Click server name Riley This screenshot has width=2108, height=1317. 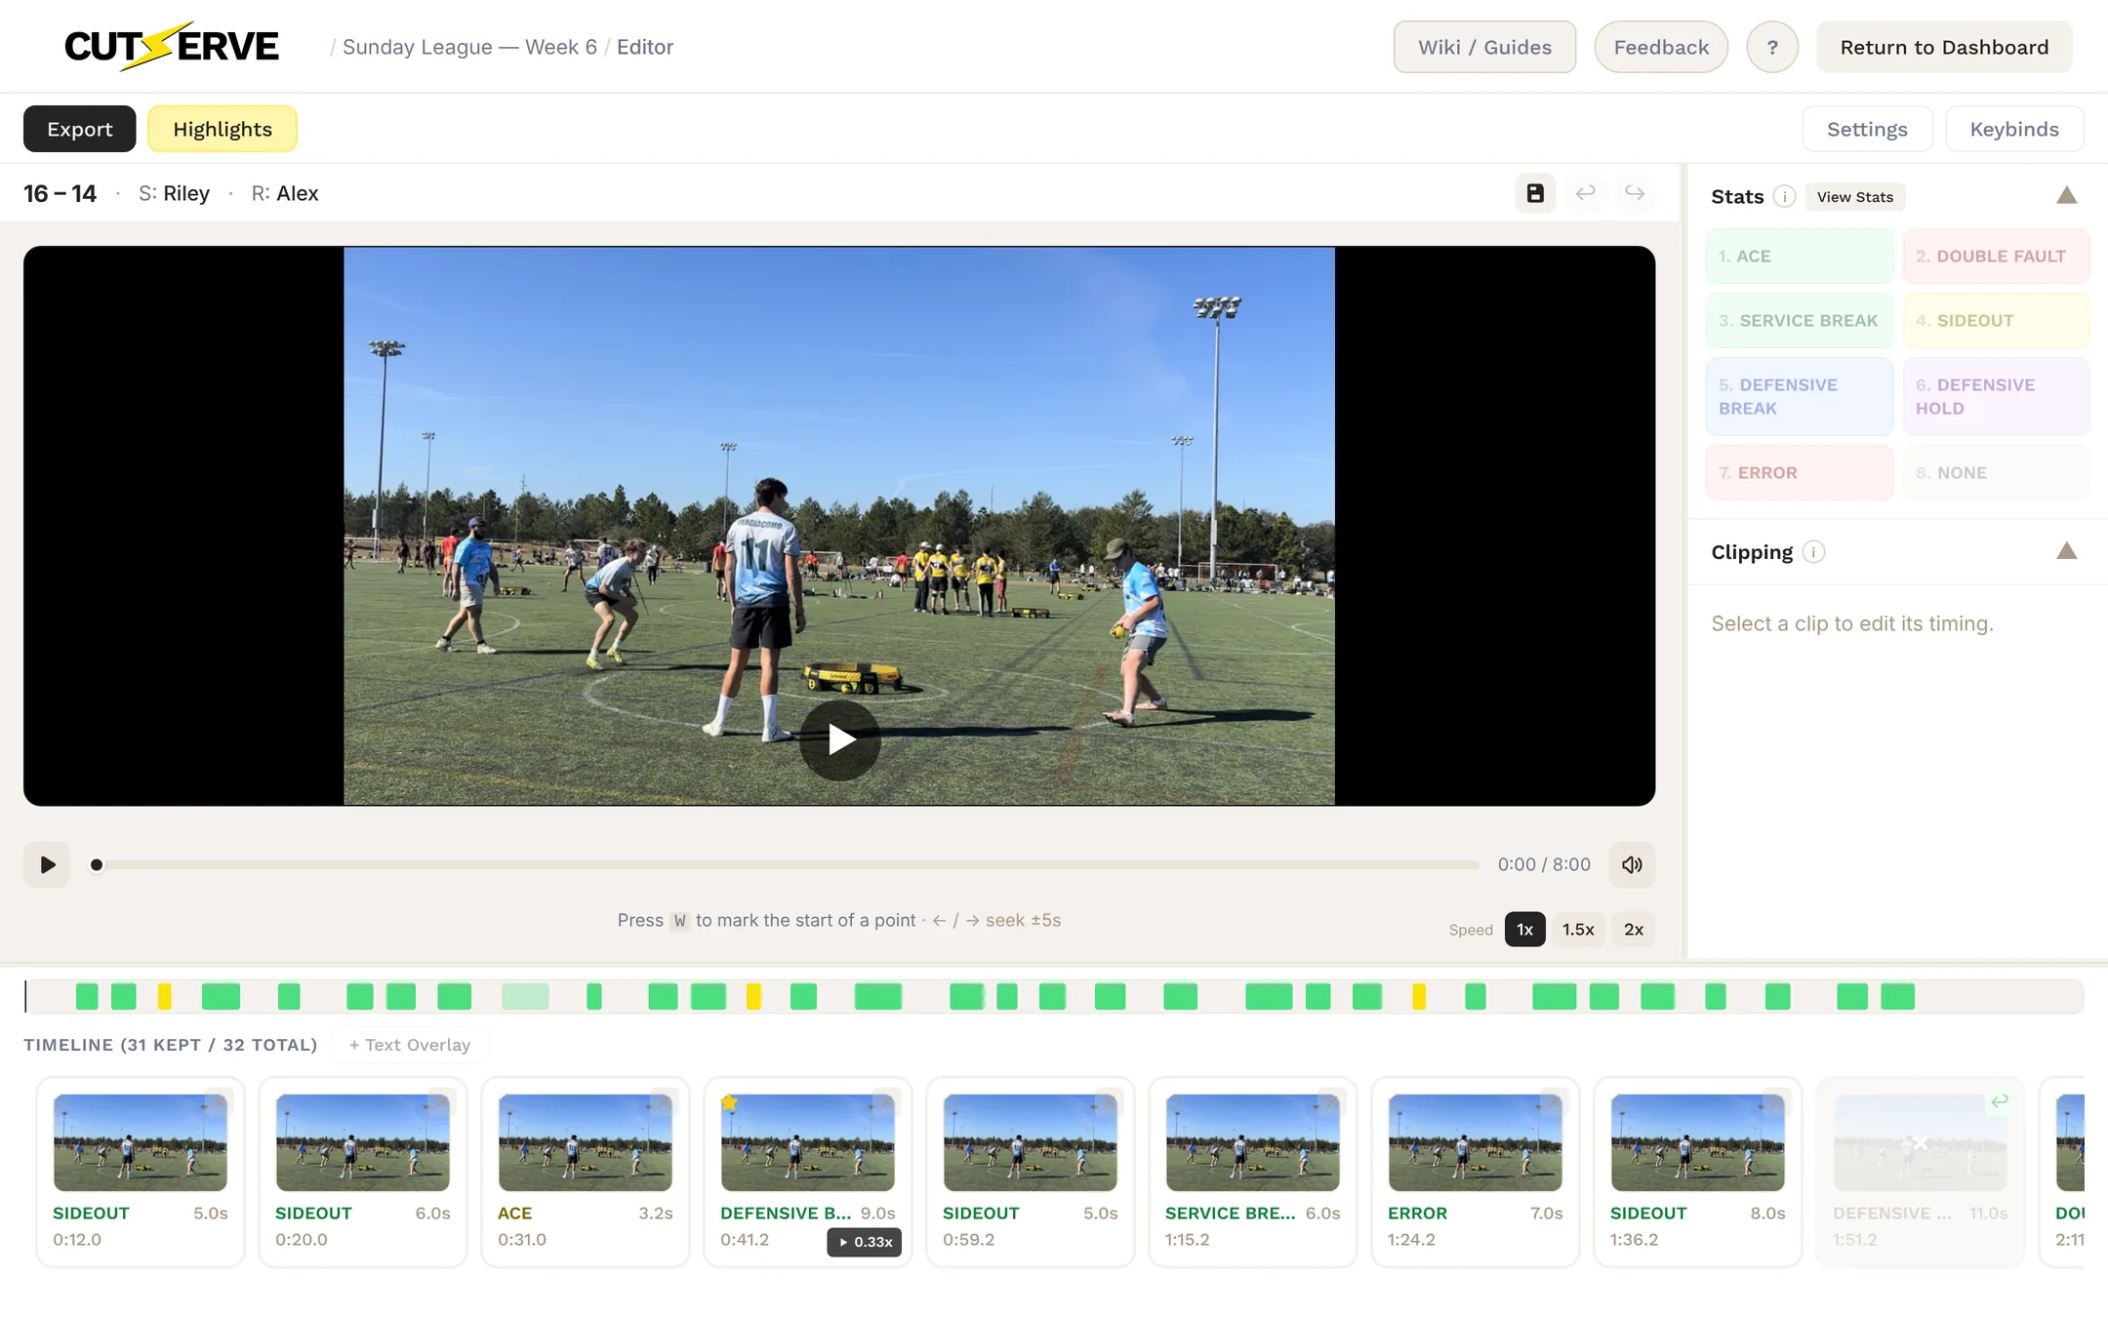(x=186, y=193)
